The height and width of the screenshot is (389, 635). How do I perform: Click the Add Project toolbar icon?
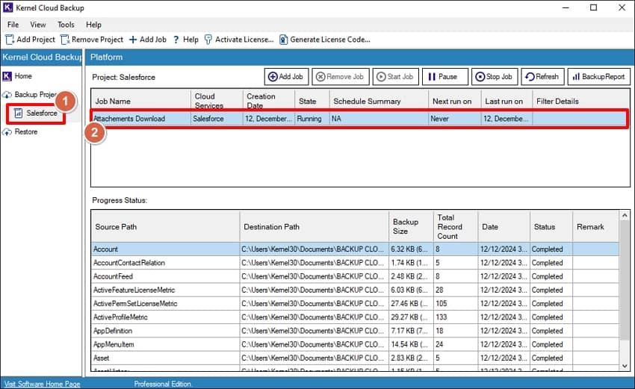9,40
